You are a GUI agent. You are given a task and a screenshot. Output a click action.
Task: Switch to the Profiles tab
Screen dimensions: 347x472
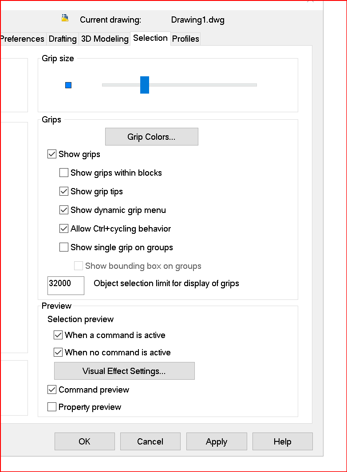185,39
